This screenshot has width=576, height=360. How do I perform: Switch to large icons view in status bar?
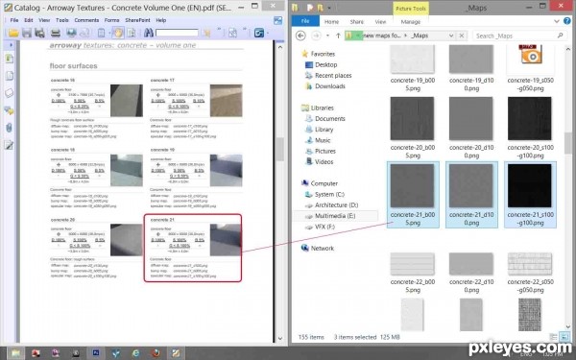[564, 337]
